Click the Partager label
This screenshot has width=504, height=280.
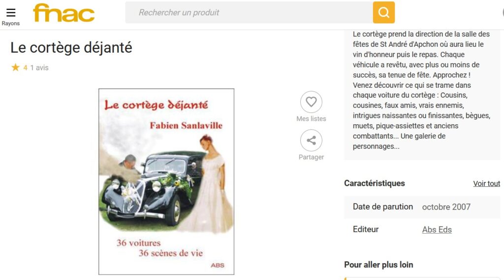pos(311,157)
